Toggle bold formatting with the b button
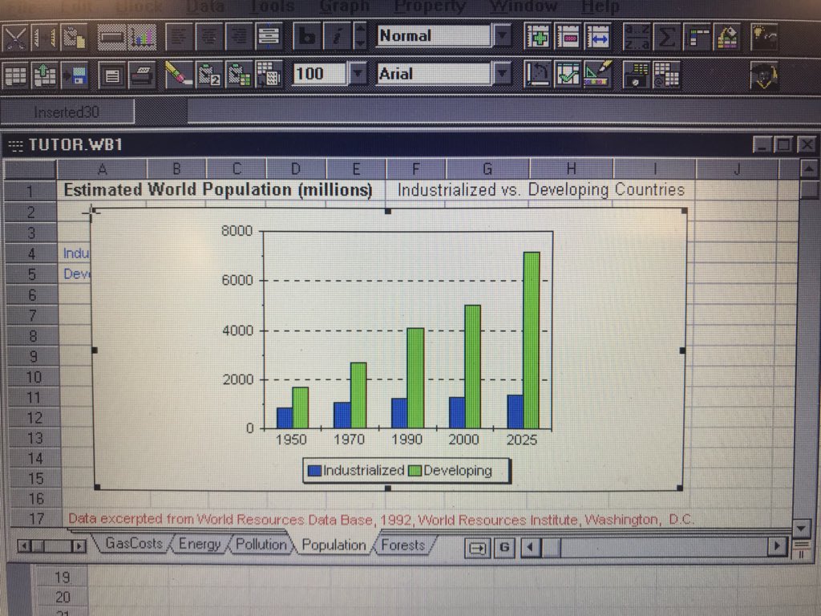 pos(306,37)
